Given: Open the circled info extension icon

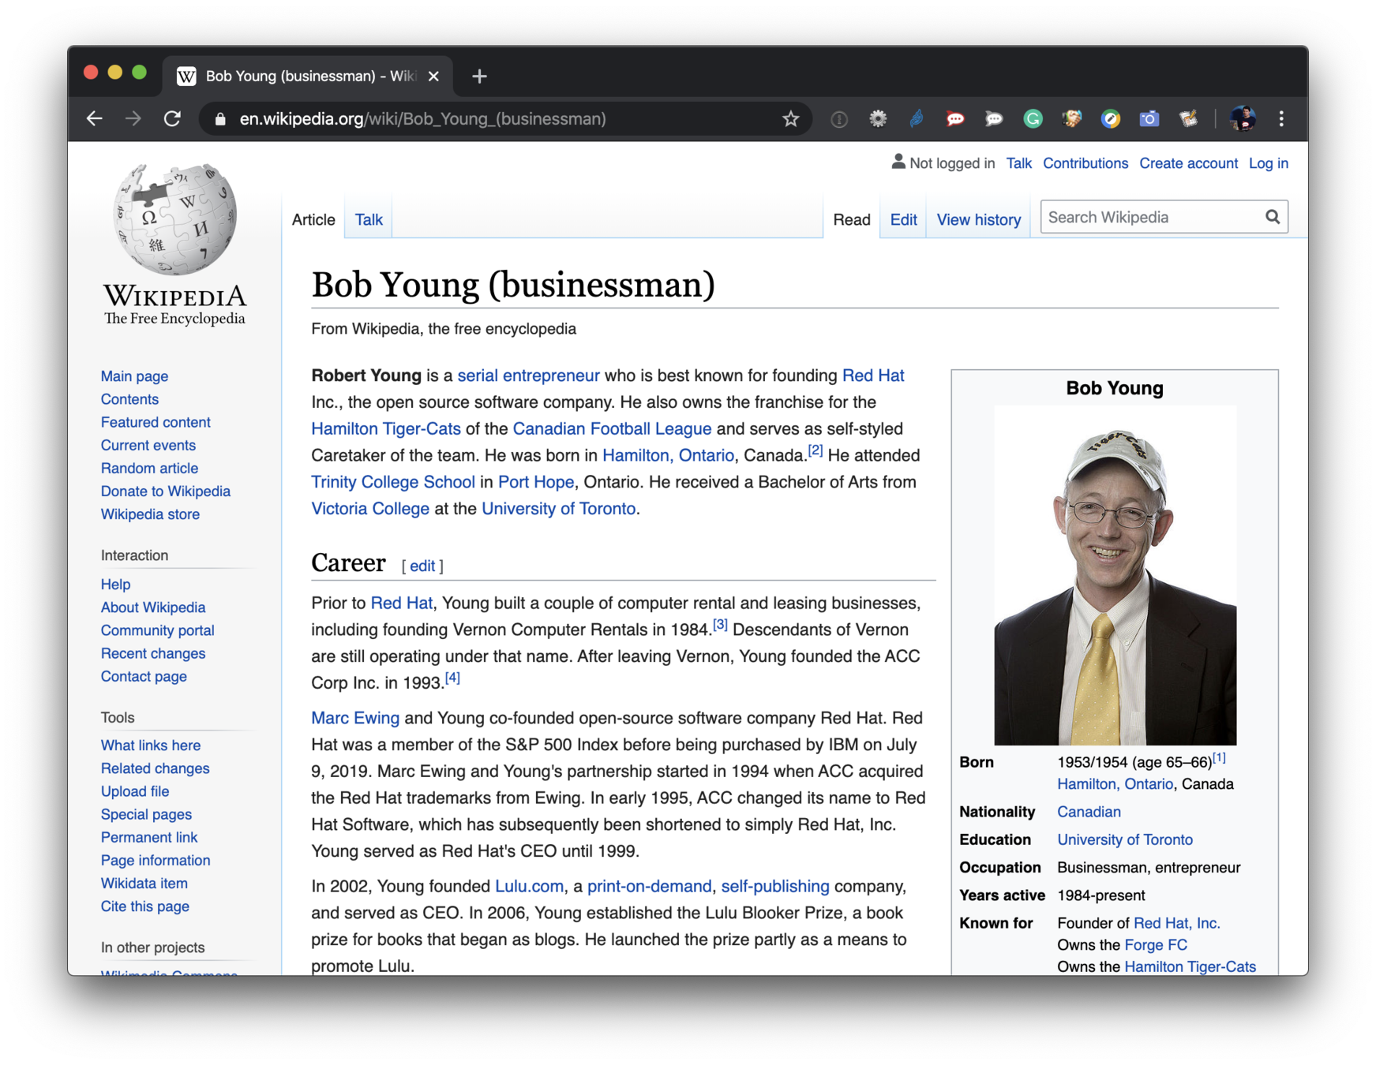Looking at the screenshot, I should [x=839, y=119].
